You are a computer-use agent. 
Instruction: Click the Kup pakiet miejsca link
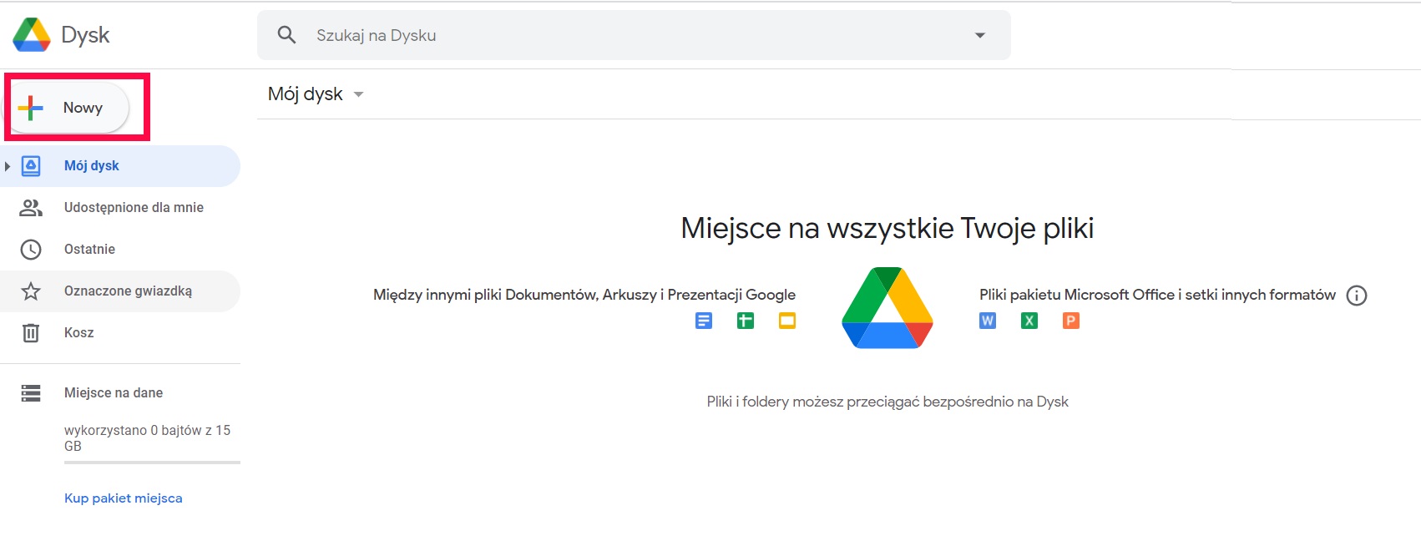pyautogui.click(x=124, y=498)
